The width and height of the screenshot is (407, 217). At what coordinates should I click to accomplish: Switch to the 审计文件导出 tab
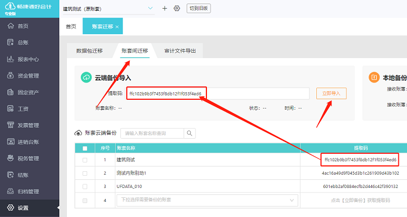pyautogui.click(x=180, y=50)
